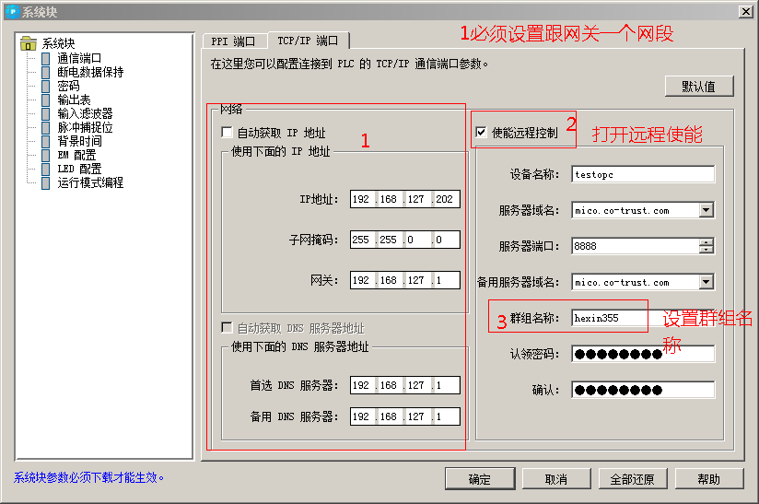
Task: Select 通信端口 in the tree
Action: tap(79, 59)
